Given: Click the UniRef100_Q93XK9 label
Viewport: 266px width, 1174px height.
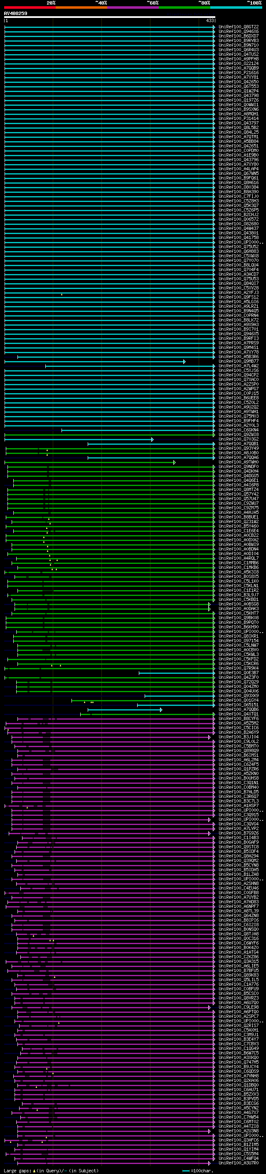Looking at the screenshot, I should (239, 696).
